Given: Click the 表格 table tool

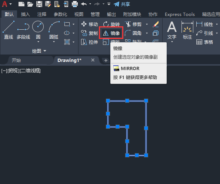Looking at the screenshot, I should 204,42.
